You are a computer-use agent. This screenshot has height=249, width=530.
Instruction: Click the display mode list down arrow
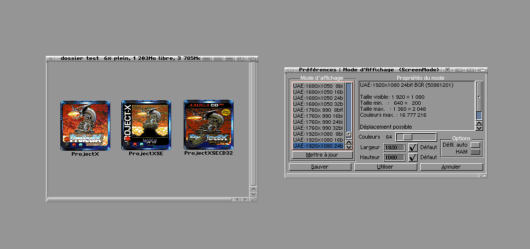(x=349, y=147)
